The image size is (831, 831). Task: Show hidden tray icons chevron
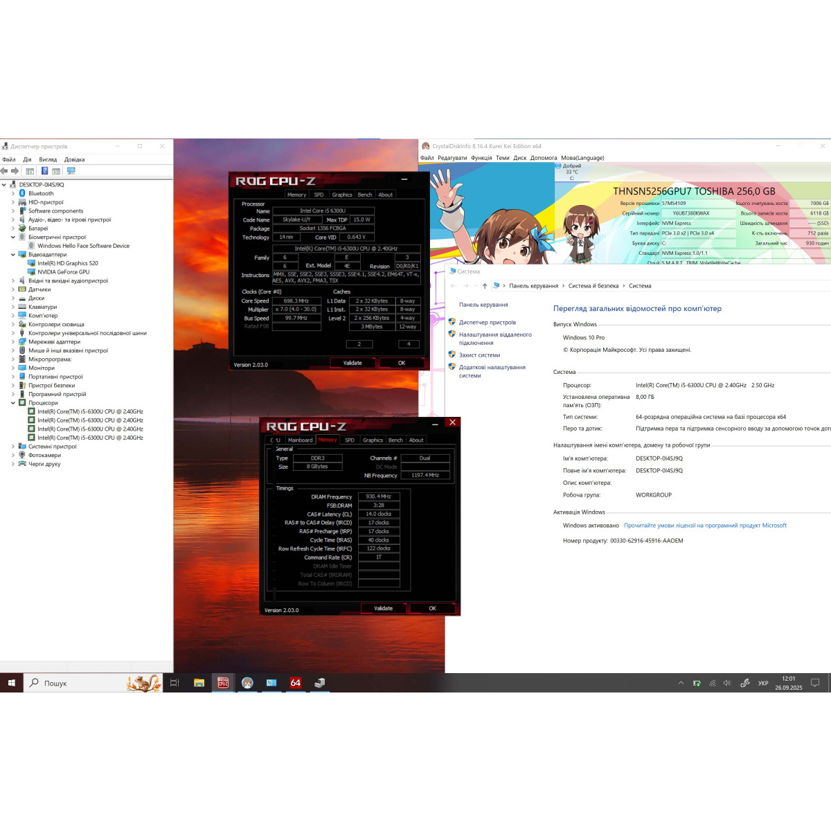[x=681, y=683]
